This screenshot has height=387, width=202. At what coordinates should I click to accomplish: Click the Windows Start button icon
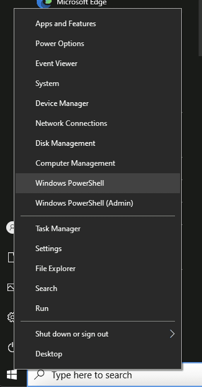pyautogui.click(x=12, y=375)
